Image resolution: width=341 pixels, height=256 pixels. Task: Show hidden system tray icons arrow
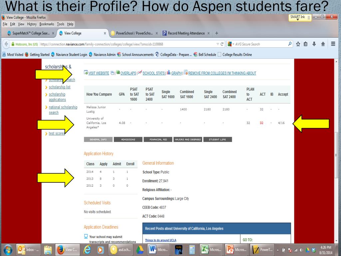point(278,250)
